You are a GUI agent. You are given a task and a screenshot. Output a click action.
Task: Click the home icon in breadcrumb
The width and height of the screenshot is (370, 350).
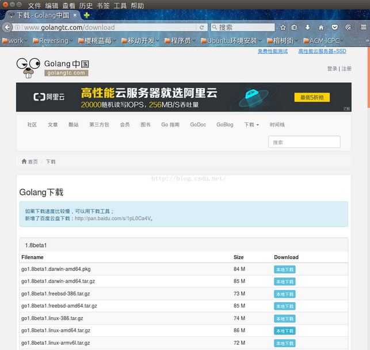[x=24, y=161]
